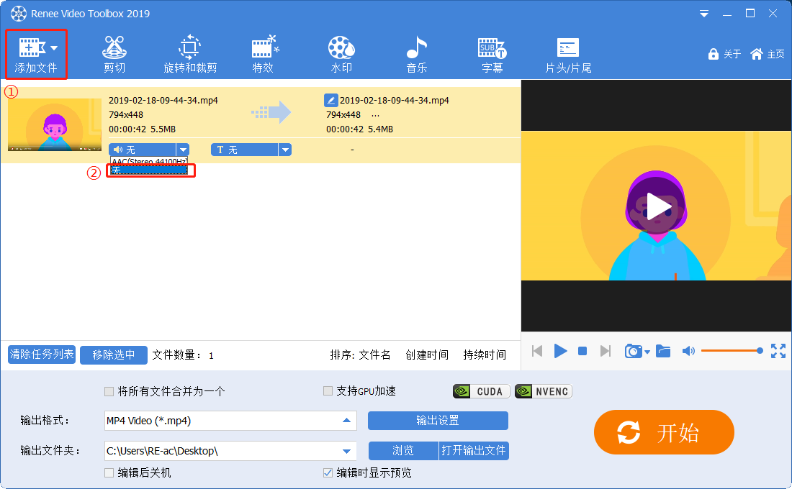Viewport: 792px width, 489px height.
Task: Click the source duration 00:00:42 5.5MB text
Action: click(142, 129)
